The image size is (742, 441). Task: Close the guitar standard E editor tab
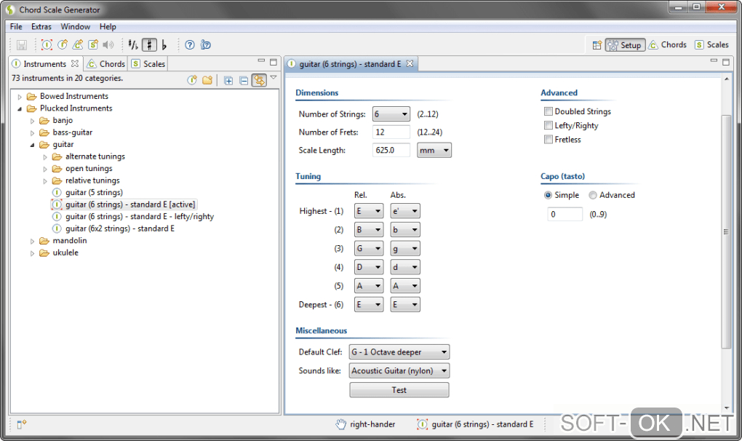410,63
